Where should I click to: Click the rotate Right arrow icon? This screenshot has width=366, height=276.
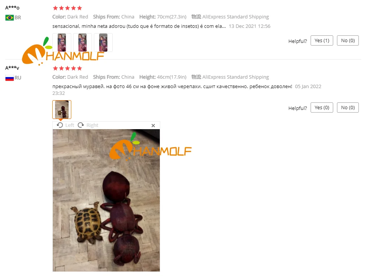click(81, 125)
